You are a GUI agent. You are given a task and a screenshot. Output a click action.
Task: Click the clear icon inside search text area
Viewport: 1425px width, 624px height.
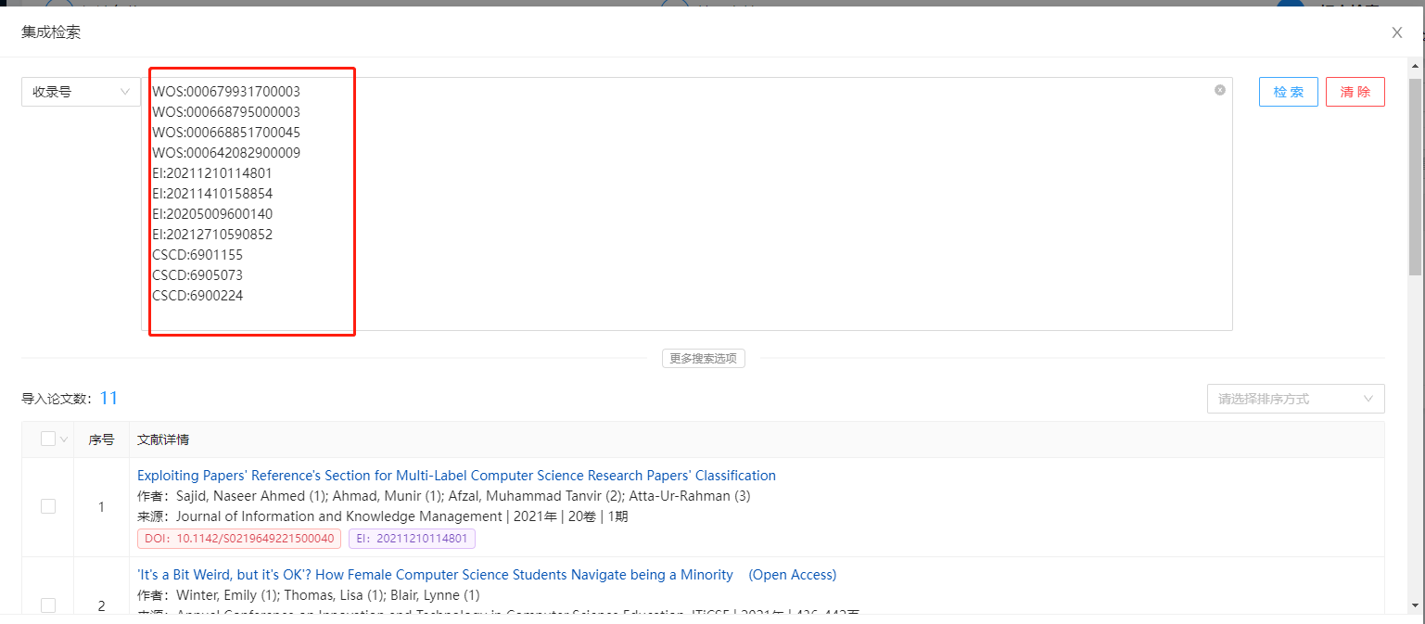pyautogui.click(x=1220, y=90)
